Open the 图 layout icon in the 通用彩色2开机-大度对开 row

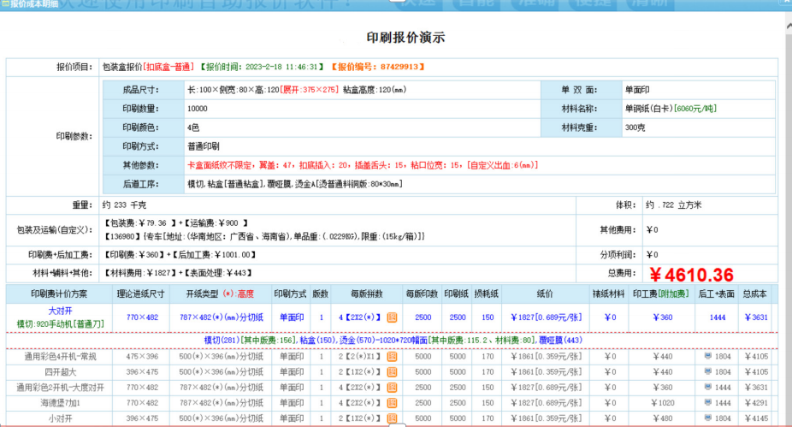(392, 388)
